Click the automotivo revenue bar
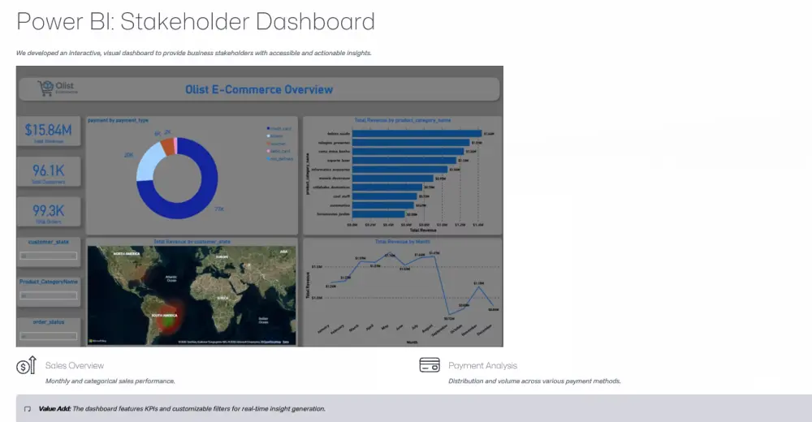The height and width of the screenshot is (422, 812). pyautogui.click(x=383, y=205)
